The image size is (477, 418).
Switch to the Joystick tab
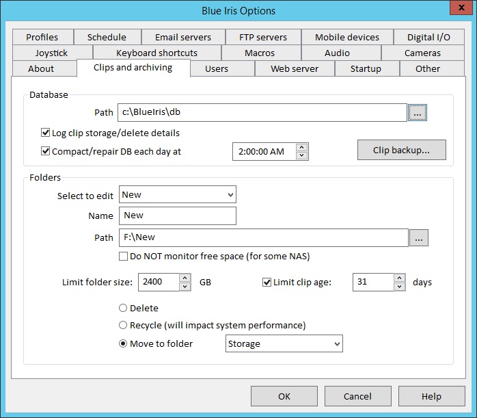tap(52, 53)
